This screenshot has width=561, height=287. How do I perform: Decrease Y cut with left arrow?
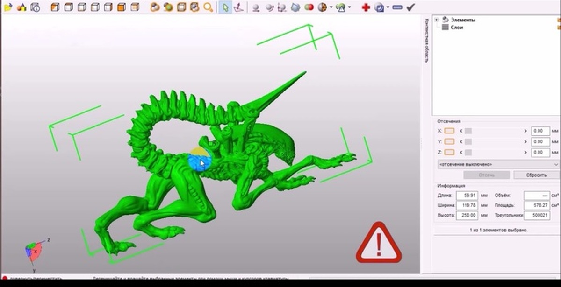[x=461, y=141]
